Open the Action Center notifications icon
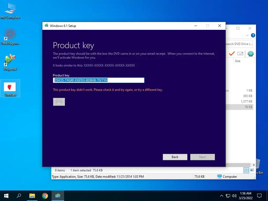Image resolution: width=268 pixels, height=201 pixels. click(x=259, y=196)
